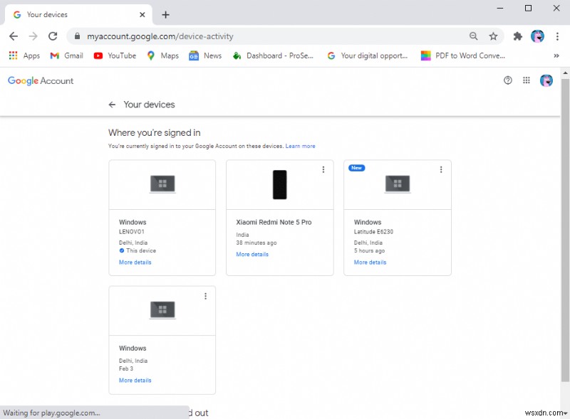The width and height of the screenshot is (570, 419).
Task: Click the back arrow beside Your devices
Action: (112, 104)
